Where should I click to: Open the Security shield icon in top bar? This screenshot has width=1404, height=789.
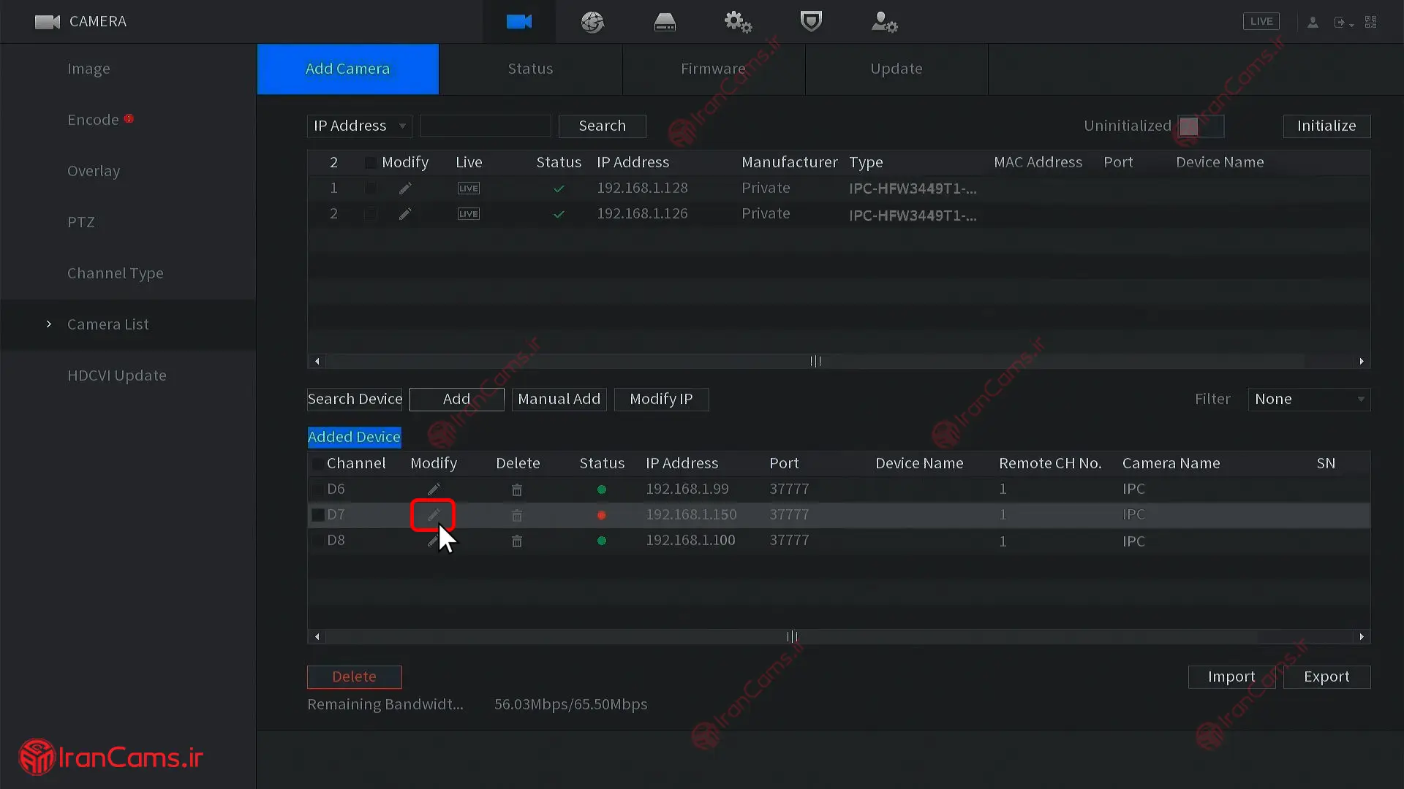tap(811, 21)
